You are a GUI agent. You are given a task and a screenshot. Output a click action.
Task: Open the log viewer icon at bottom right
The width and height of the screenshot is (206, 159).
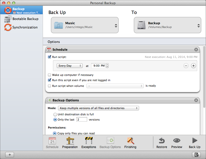(x=197, y=155)
